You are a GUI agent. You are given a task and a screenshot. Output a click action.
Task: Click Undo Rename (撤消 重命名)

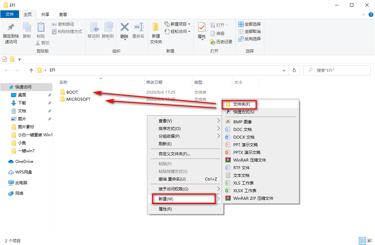point(185,179)
